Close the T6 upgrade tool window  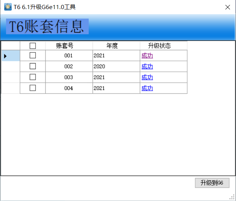click(228, 7)
